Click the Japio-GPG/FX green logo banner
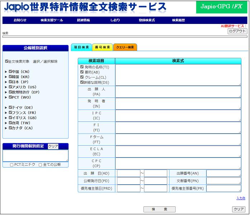The height and width of the screenshot is (215, 250). click(x=221, y=7)
